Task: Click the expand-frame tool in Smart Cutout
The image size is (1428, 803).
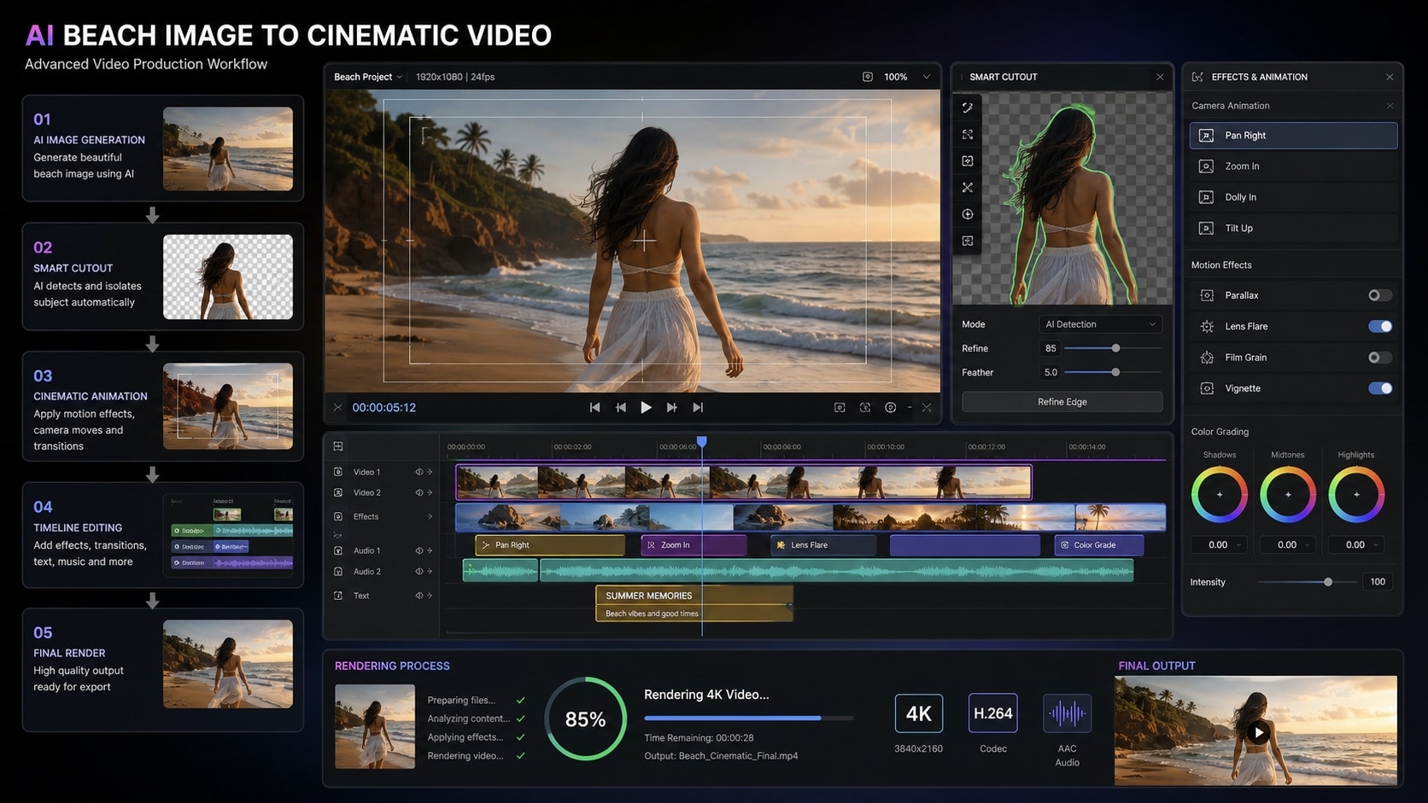Action: 968,135
